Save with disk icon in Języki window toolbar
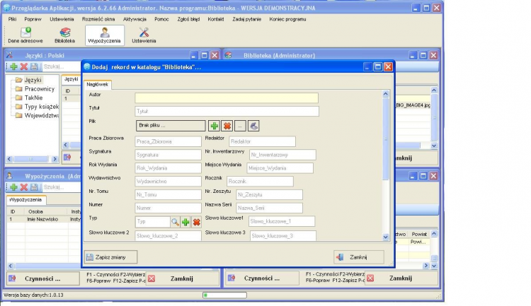The image size is (531, 306). (x=34, y=66)
